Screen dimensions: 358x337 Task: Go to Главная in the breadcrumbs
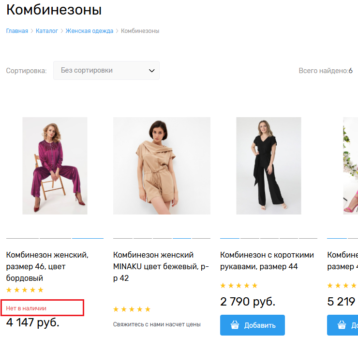17,31
